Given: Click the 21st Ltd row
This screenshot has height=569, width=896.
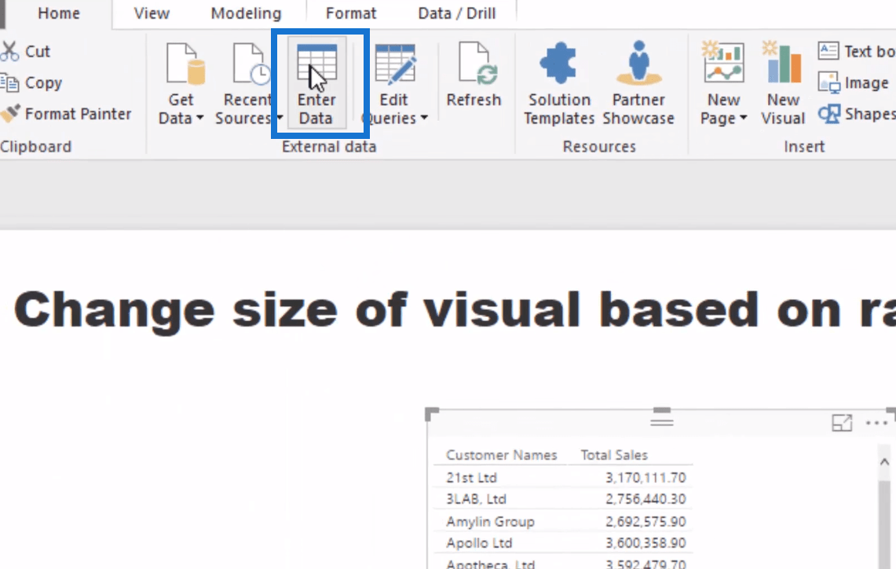Looking at the screenshot, I should 563,478.
